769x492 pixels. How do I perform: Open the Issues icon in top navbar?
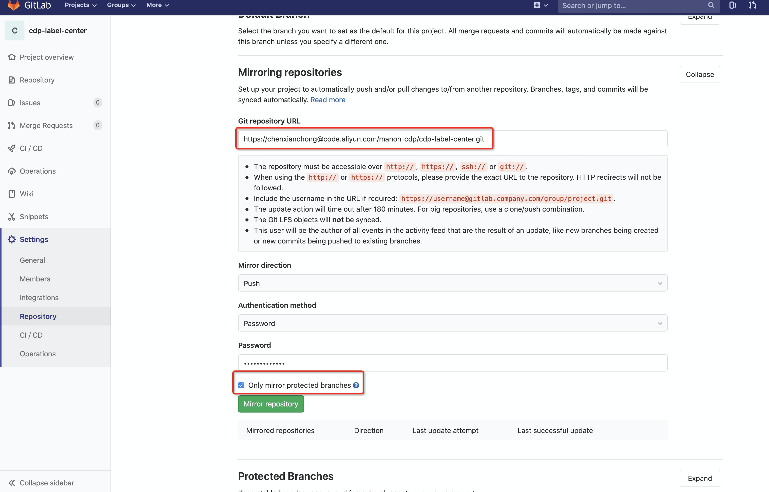tap(733, 5)
